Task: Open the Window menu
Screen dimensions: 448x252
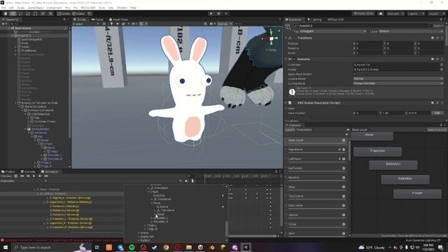Action: pyautogui.click(x=122, y=8)
